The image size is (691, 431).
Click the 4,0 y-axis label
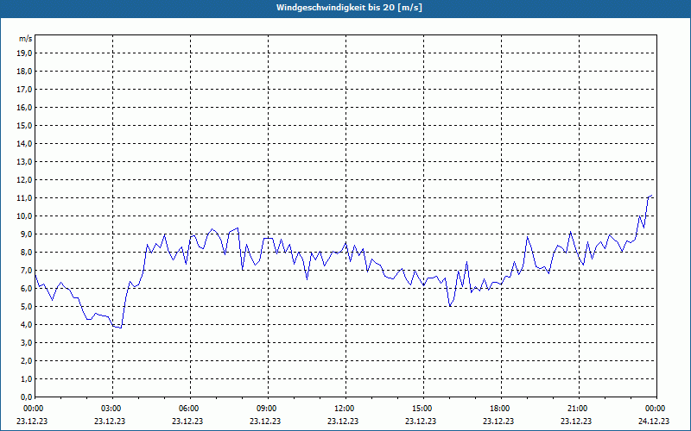point(26,325)
